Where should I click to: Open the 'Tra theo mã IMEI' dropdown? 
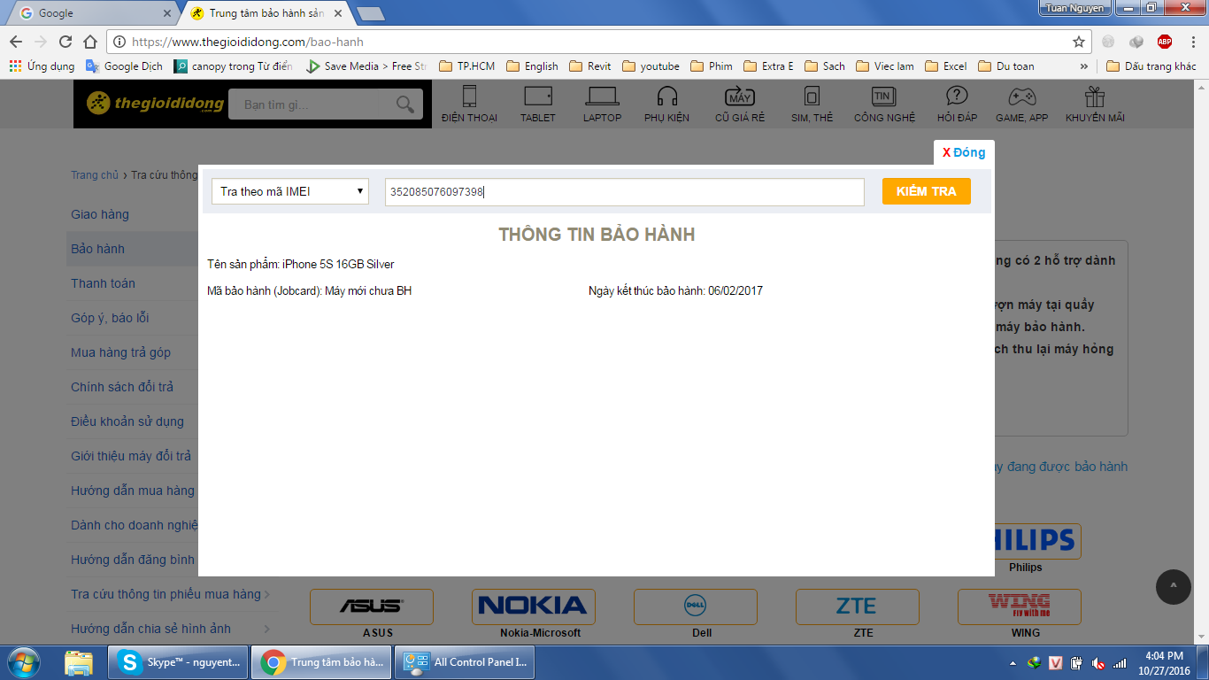click(290, 191)
